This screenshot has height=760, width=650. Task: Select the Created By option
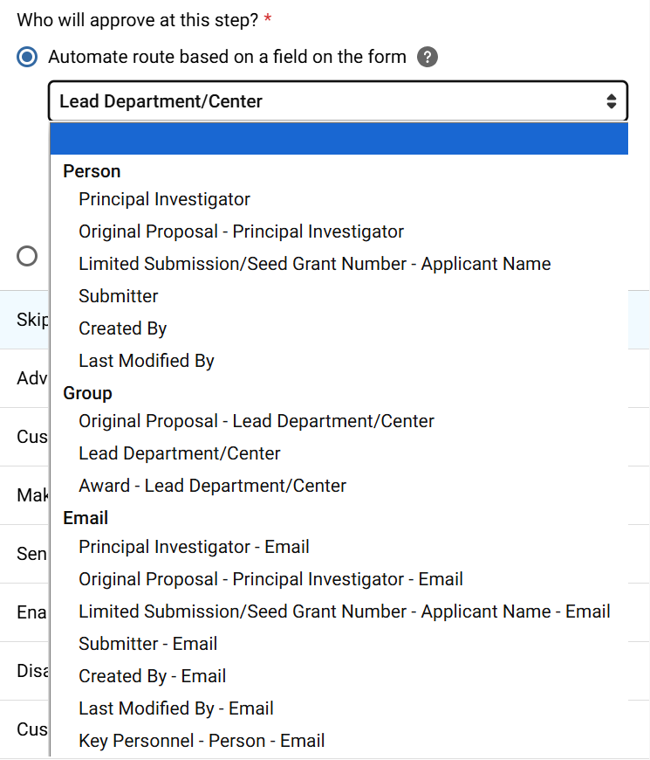(x=122, y=328)
